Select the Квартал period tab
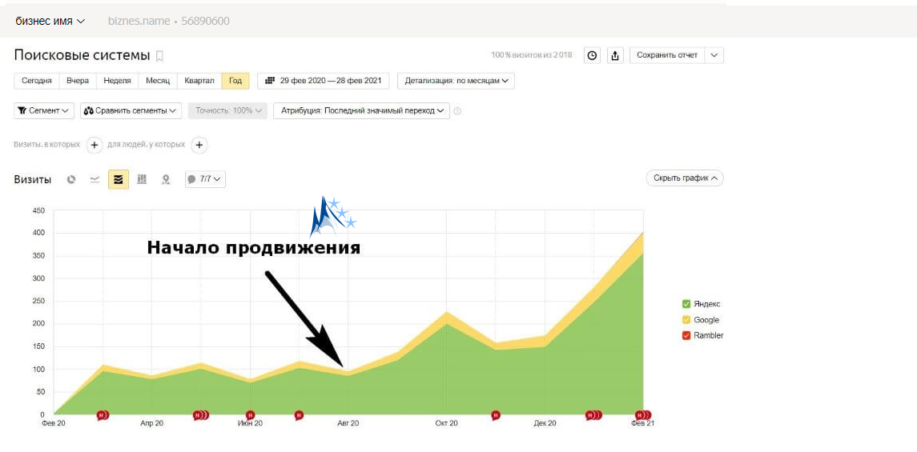 click(x=199, y=81)
